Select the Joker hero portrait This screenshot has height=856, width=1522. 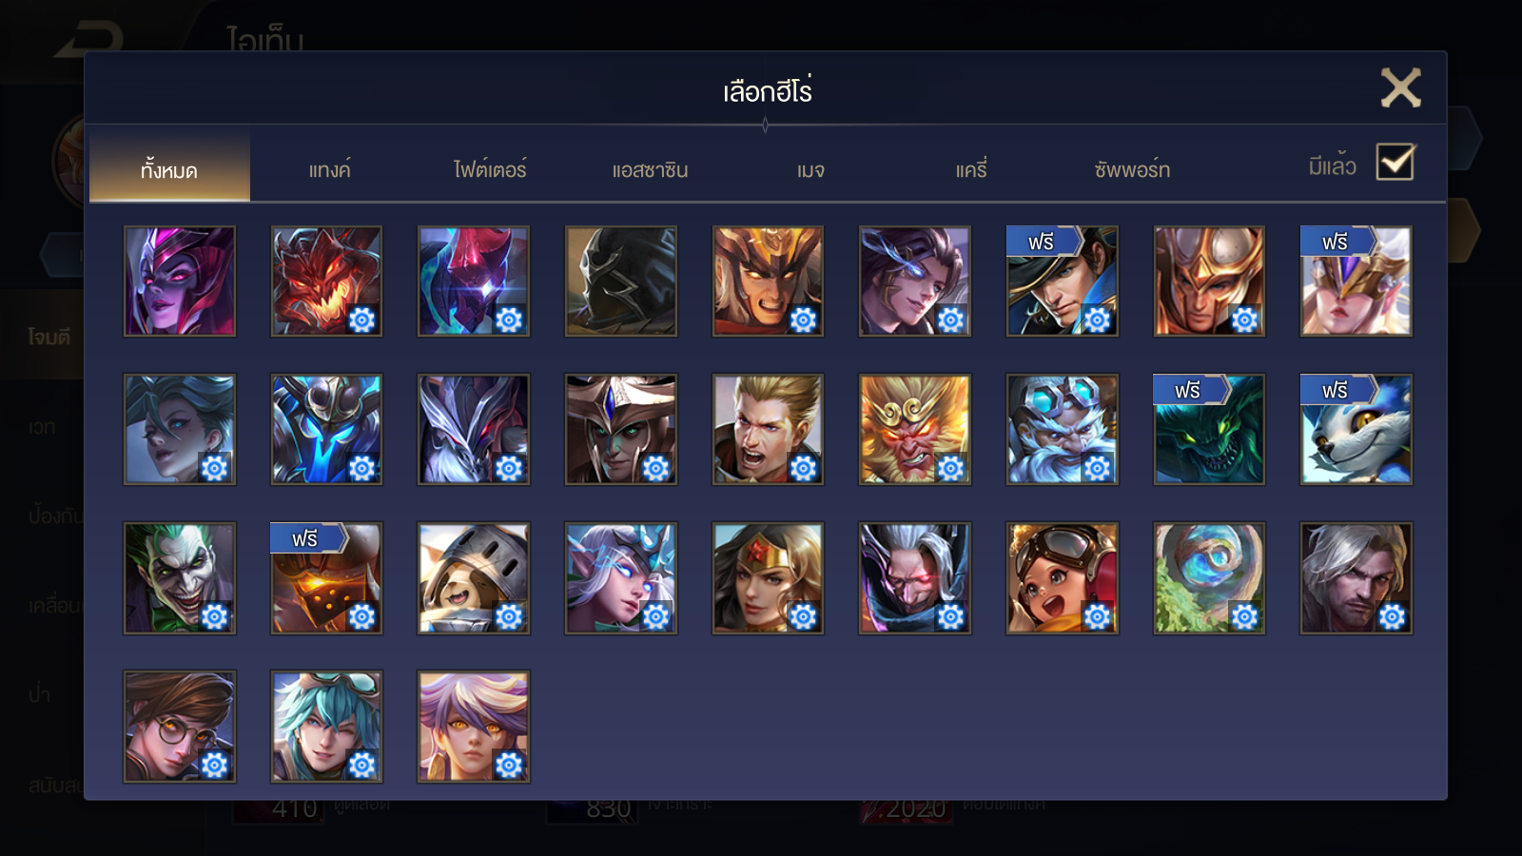(x=180, y=577)
